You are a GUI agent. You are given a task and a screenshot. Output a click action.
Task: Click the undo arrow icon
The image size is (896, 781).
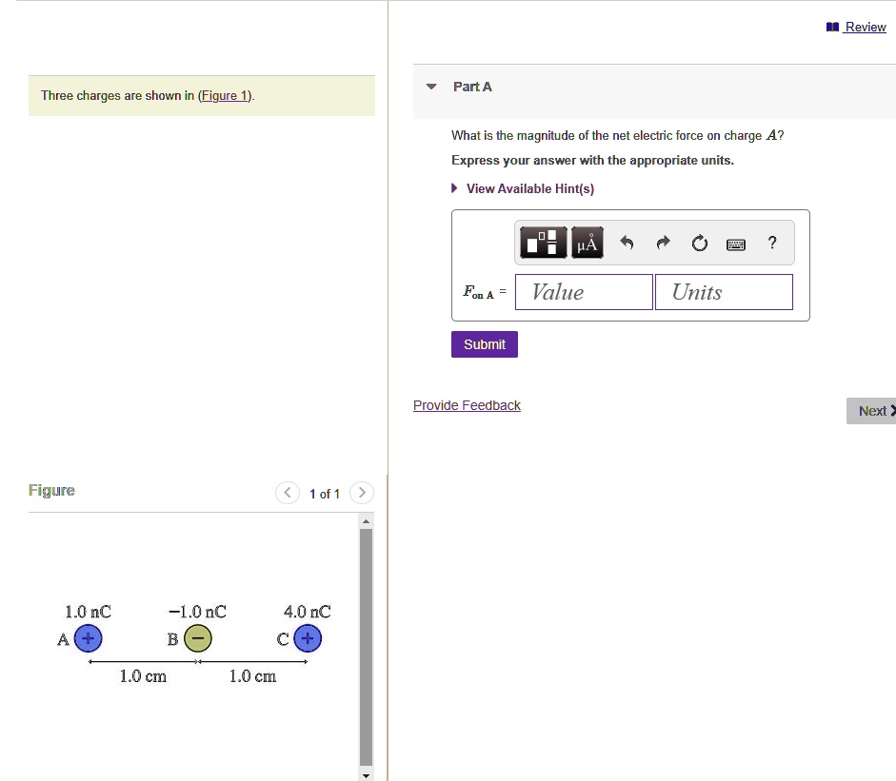(627, 243)
